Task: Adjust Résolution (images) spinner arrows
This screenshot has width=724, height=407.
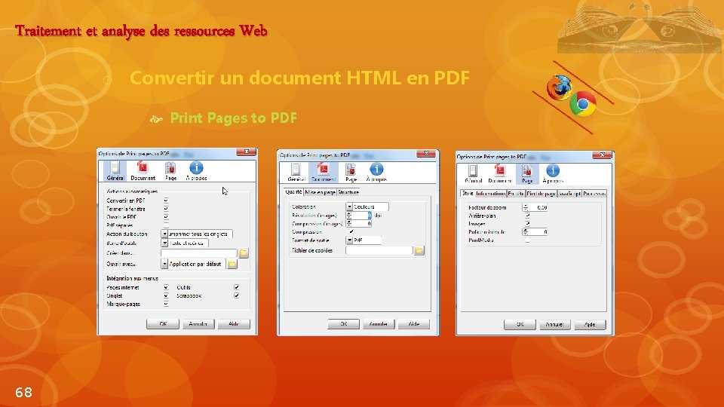Action: tap(349, 216)
